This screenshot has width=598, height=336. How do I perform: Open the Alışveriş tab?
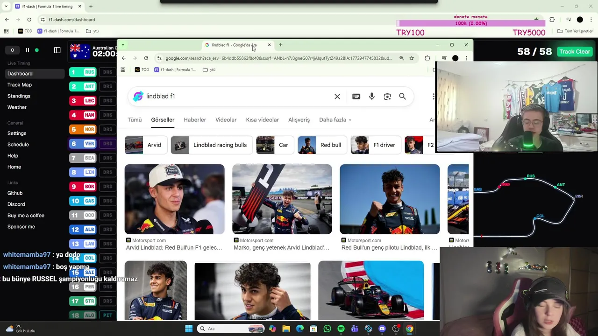pyautogui.click(x=299, y=120)
